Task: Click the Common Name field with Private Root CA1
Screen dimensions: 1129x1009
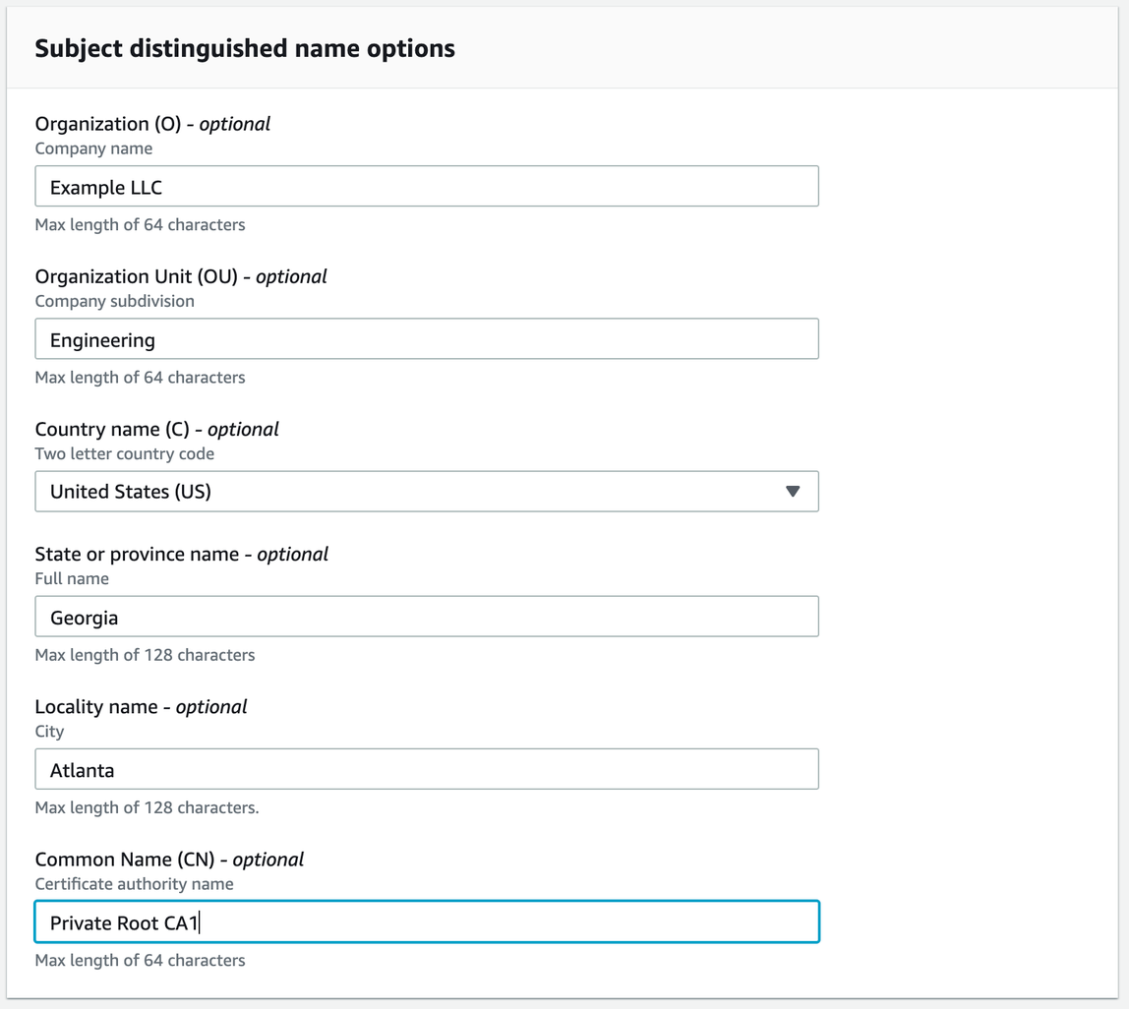Action: point(426,922)
